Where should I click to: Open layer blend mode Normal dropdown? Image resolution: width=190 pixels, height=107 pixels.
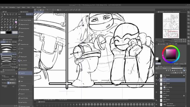[166, 68]
